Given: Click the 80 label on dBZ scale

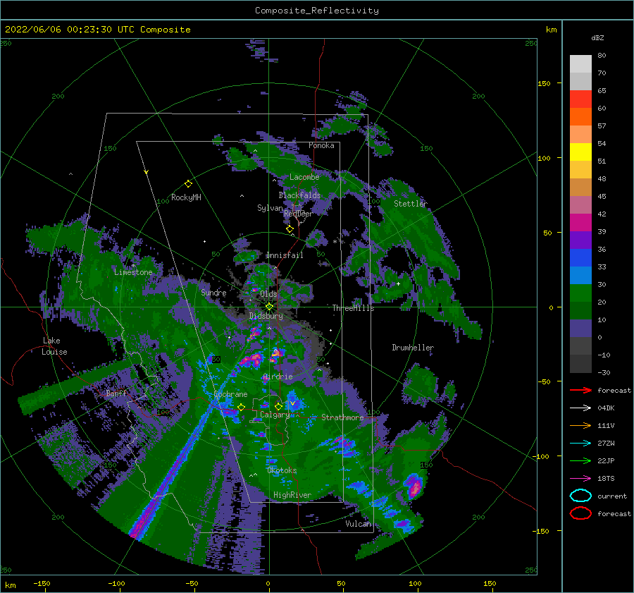Looking at the screenshot, I should click(602, 56).
